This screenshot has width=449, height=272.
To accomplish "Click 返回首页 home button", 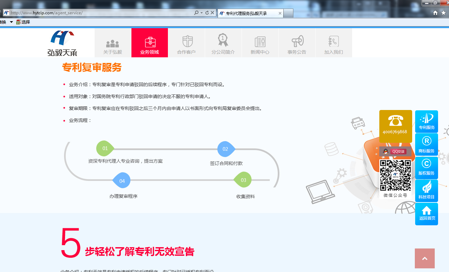I will 426,214.
